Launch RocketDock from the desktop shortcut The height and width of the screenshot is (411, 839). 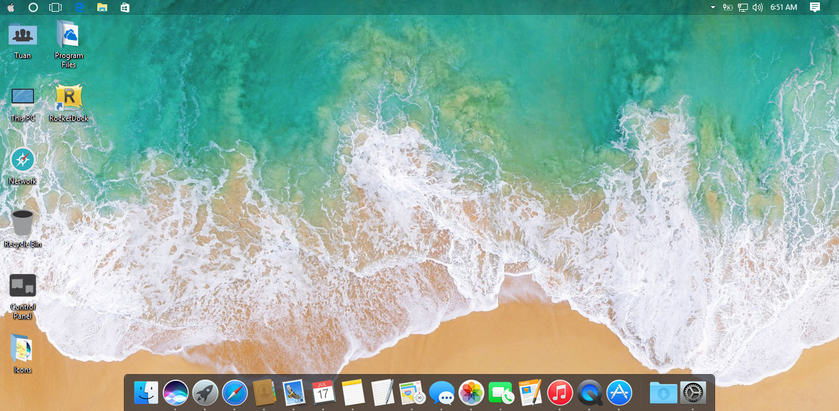[x=68, y=96]
